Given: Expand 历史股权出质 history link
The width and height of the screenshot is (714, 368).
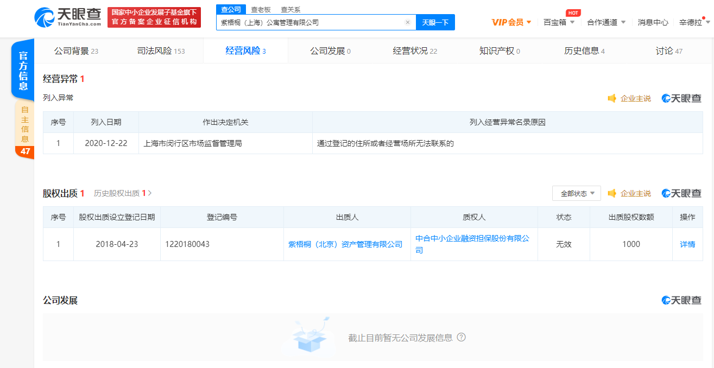Looking at the screenshot, I should pyautogui.click(x=123, y=193).
